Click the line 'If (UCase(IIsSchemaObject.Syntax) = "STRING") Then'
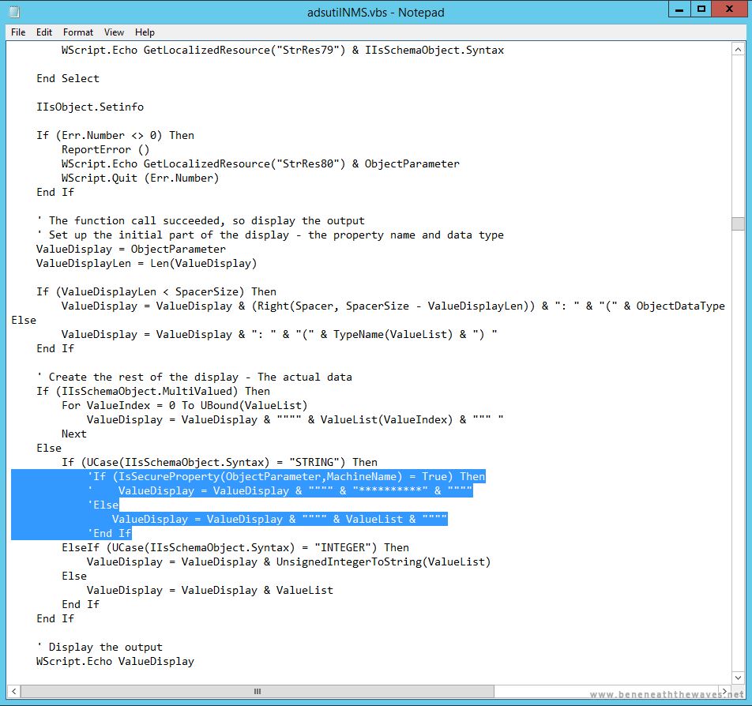752x706 pixels. point(220,462)
